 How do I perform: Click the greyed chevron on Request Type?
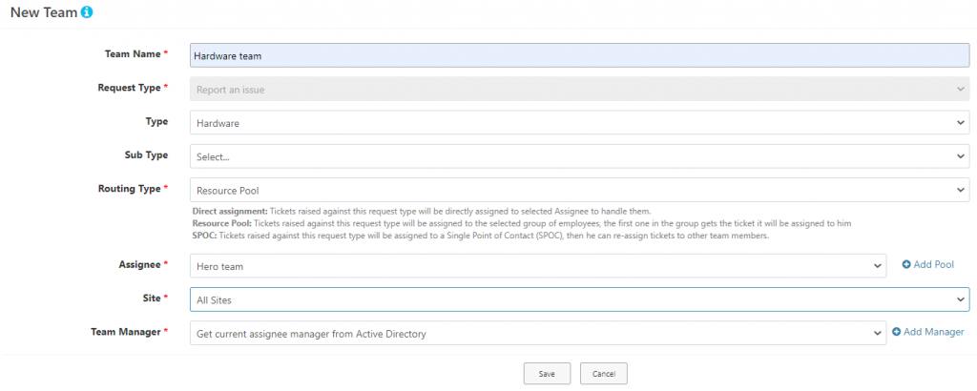pyautogui.click(x=960, y=89)
